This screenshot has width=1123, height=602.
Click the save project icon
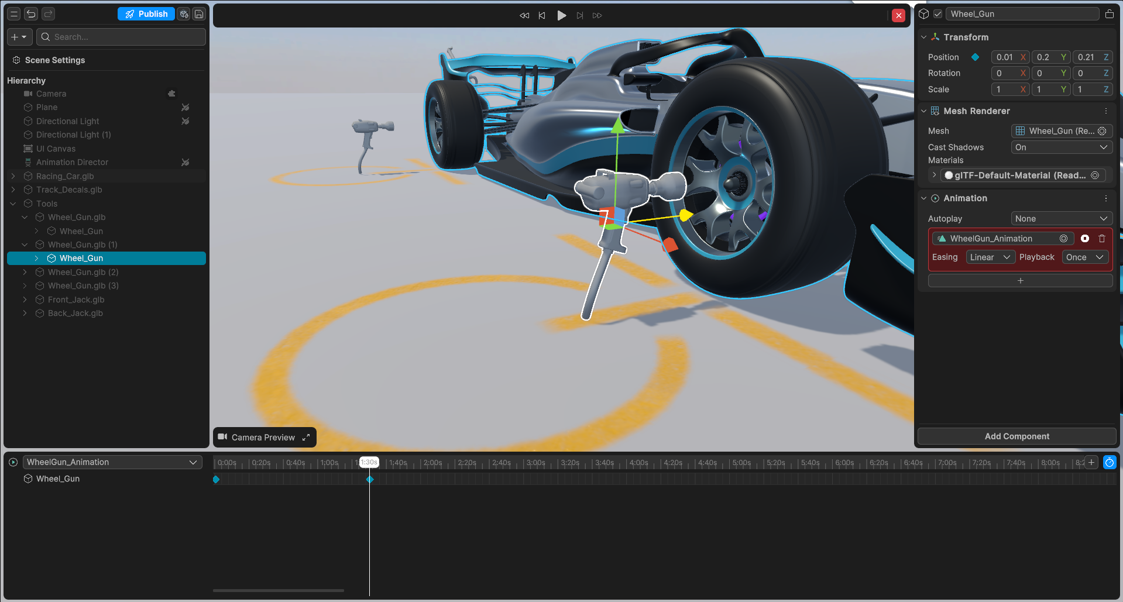(x=199, y=14)
